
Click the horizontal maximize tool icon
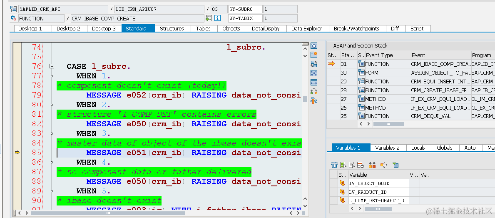(x=314, y=82)
